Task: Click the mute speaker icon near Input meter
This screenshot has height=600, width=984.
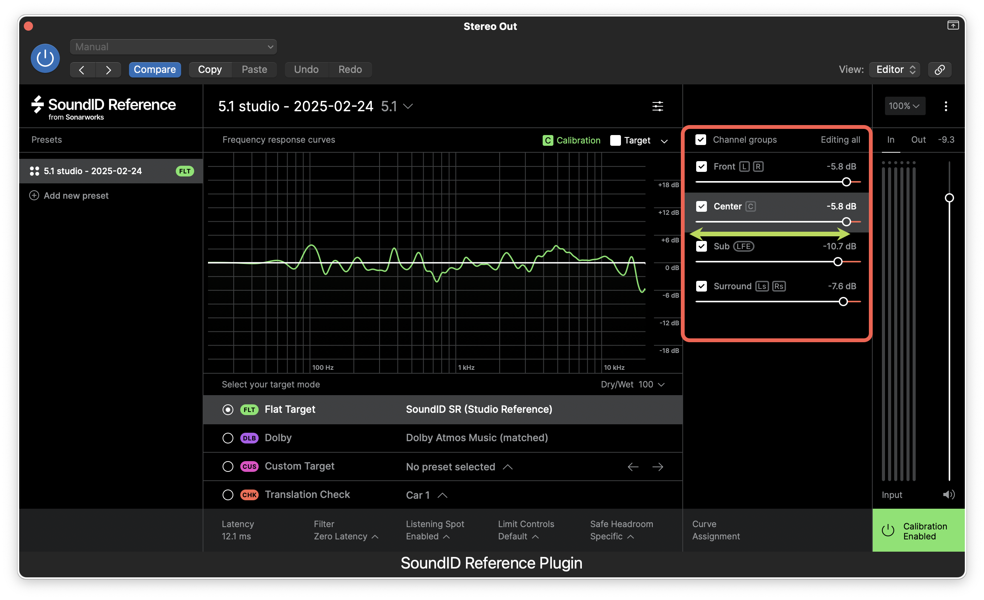Action: 949,494
